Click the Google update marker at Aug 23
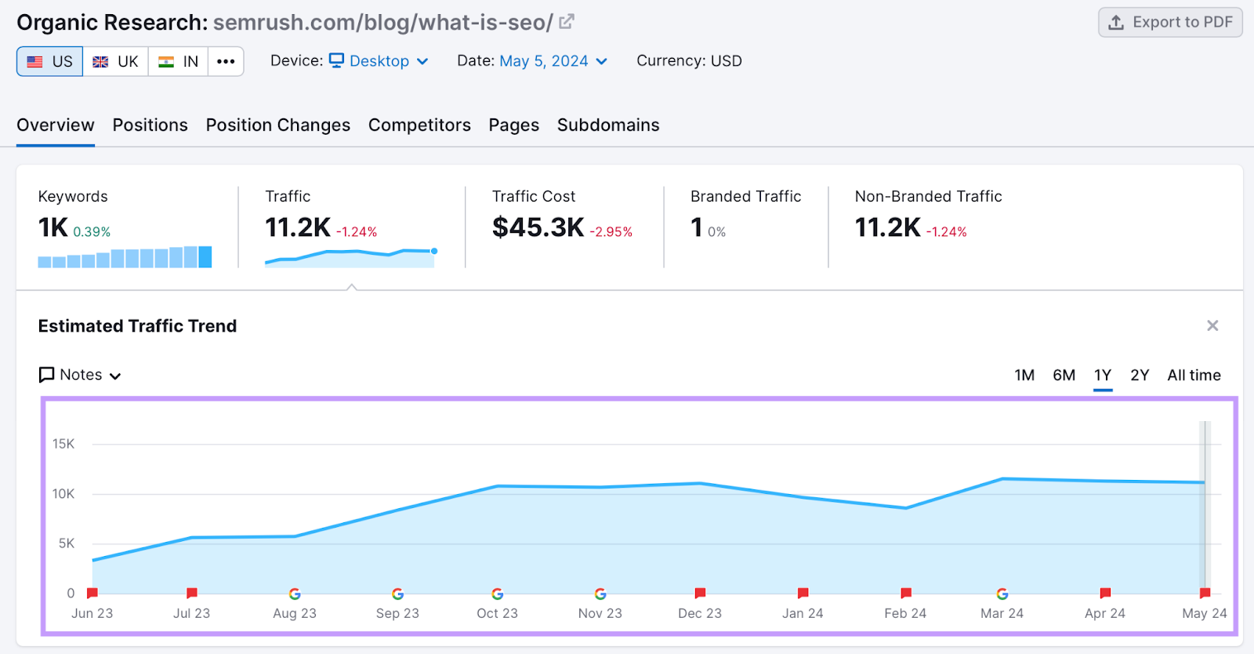 coord(295,594)
